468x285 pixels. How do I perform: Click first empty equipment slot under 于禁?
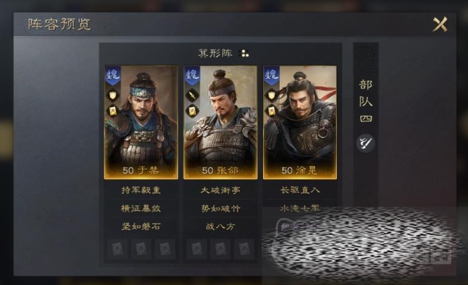coord(117,249)
